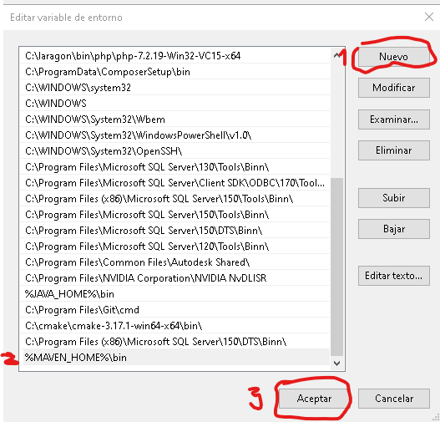Select the cmake-3.17.1-win64-x64 path entry

tap(174, 326)
